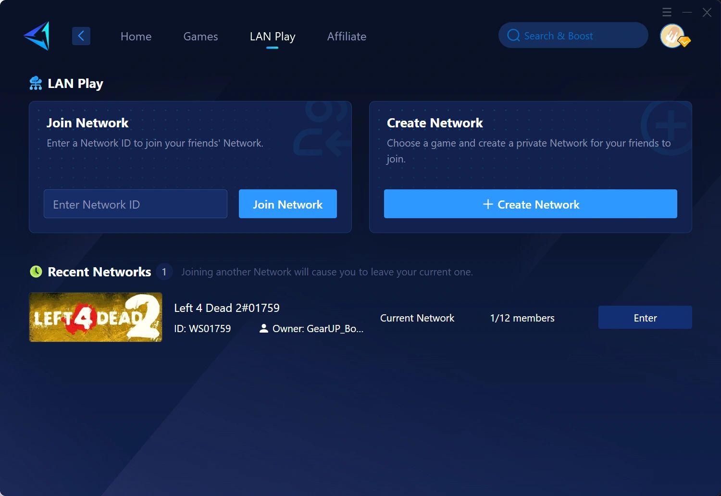
Task: Switch to the Home tab
Action: tap(136, 37)
